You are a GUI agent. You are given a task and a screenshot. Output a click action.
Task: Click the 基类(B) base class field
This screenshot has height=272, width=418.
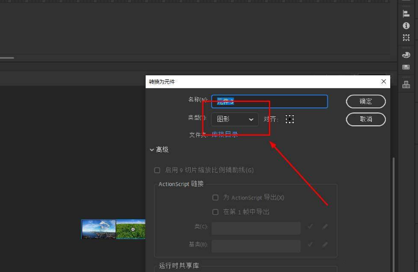click(x=256, y=246)
